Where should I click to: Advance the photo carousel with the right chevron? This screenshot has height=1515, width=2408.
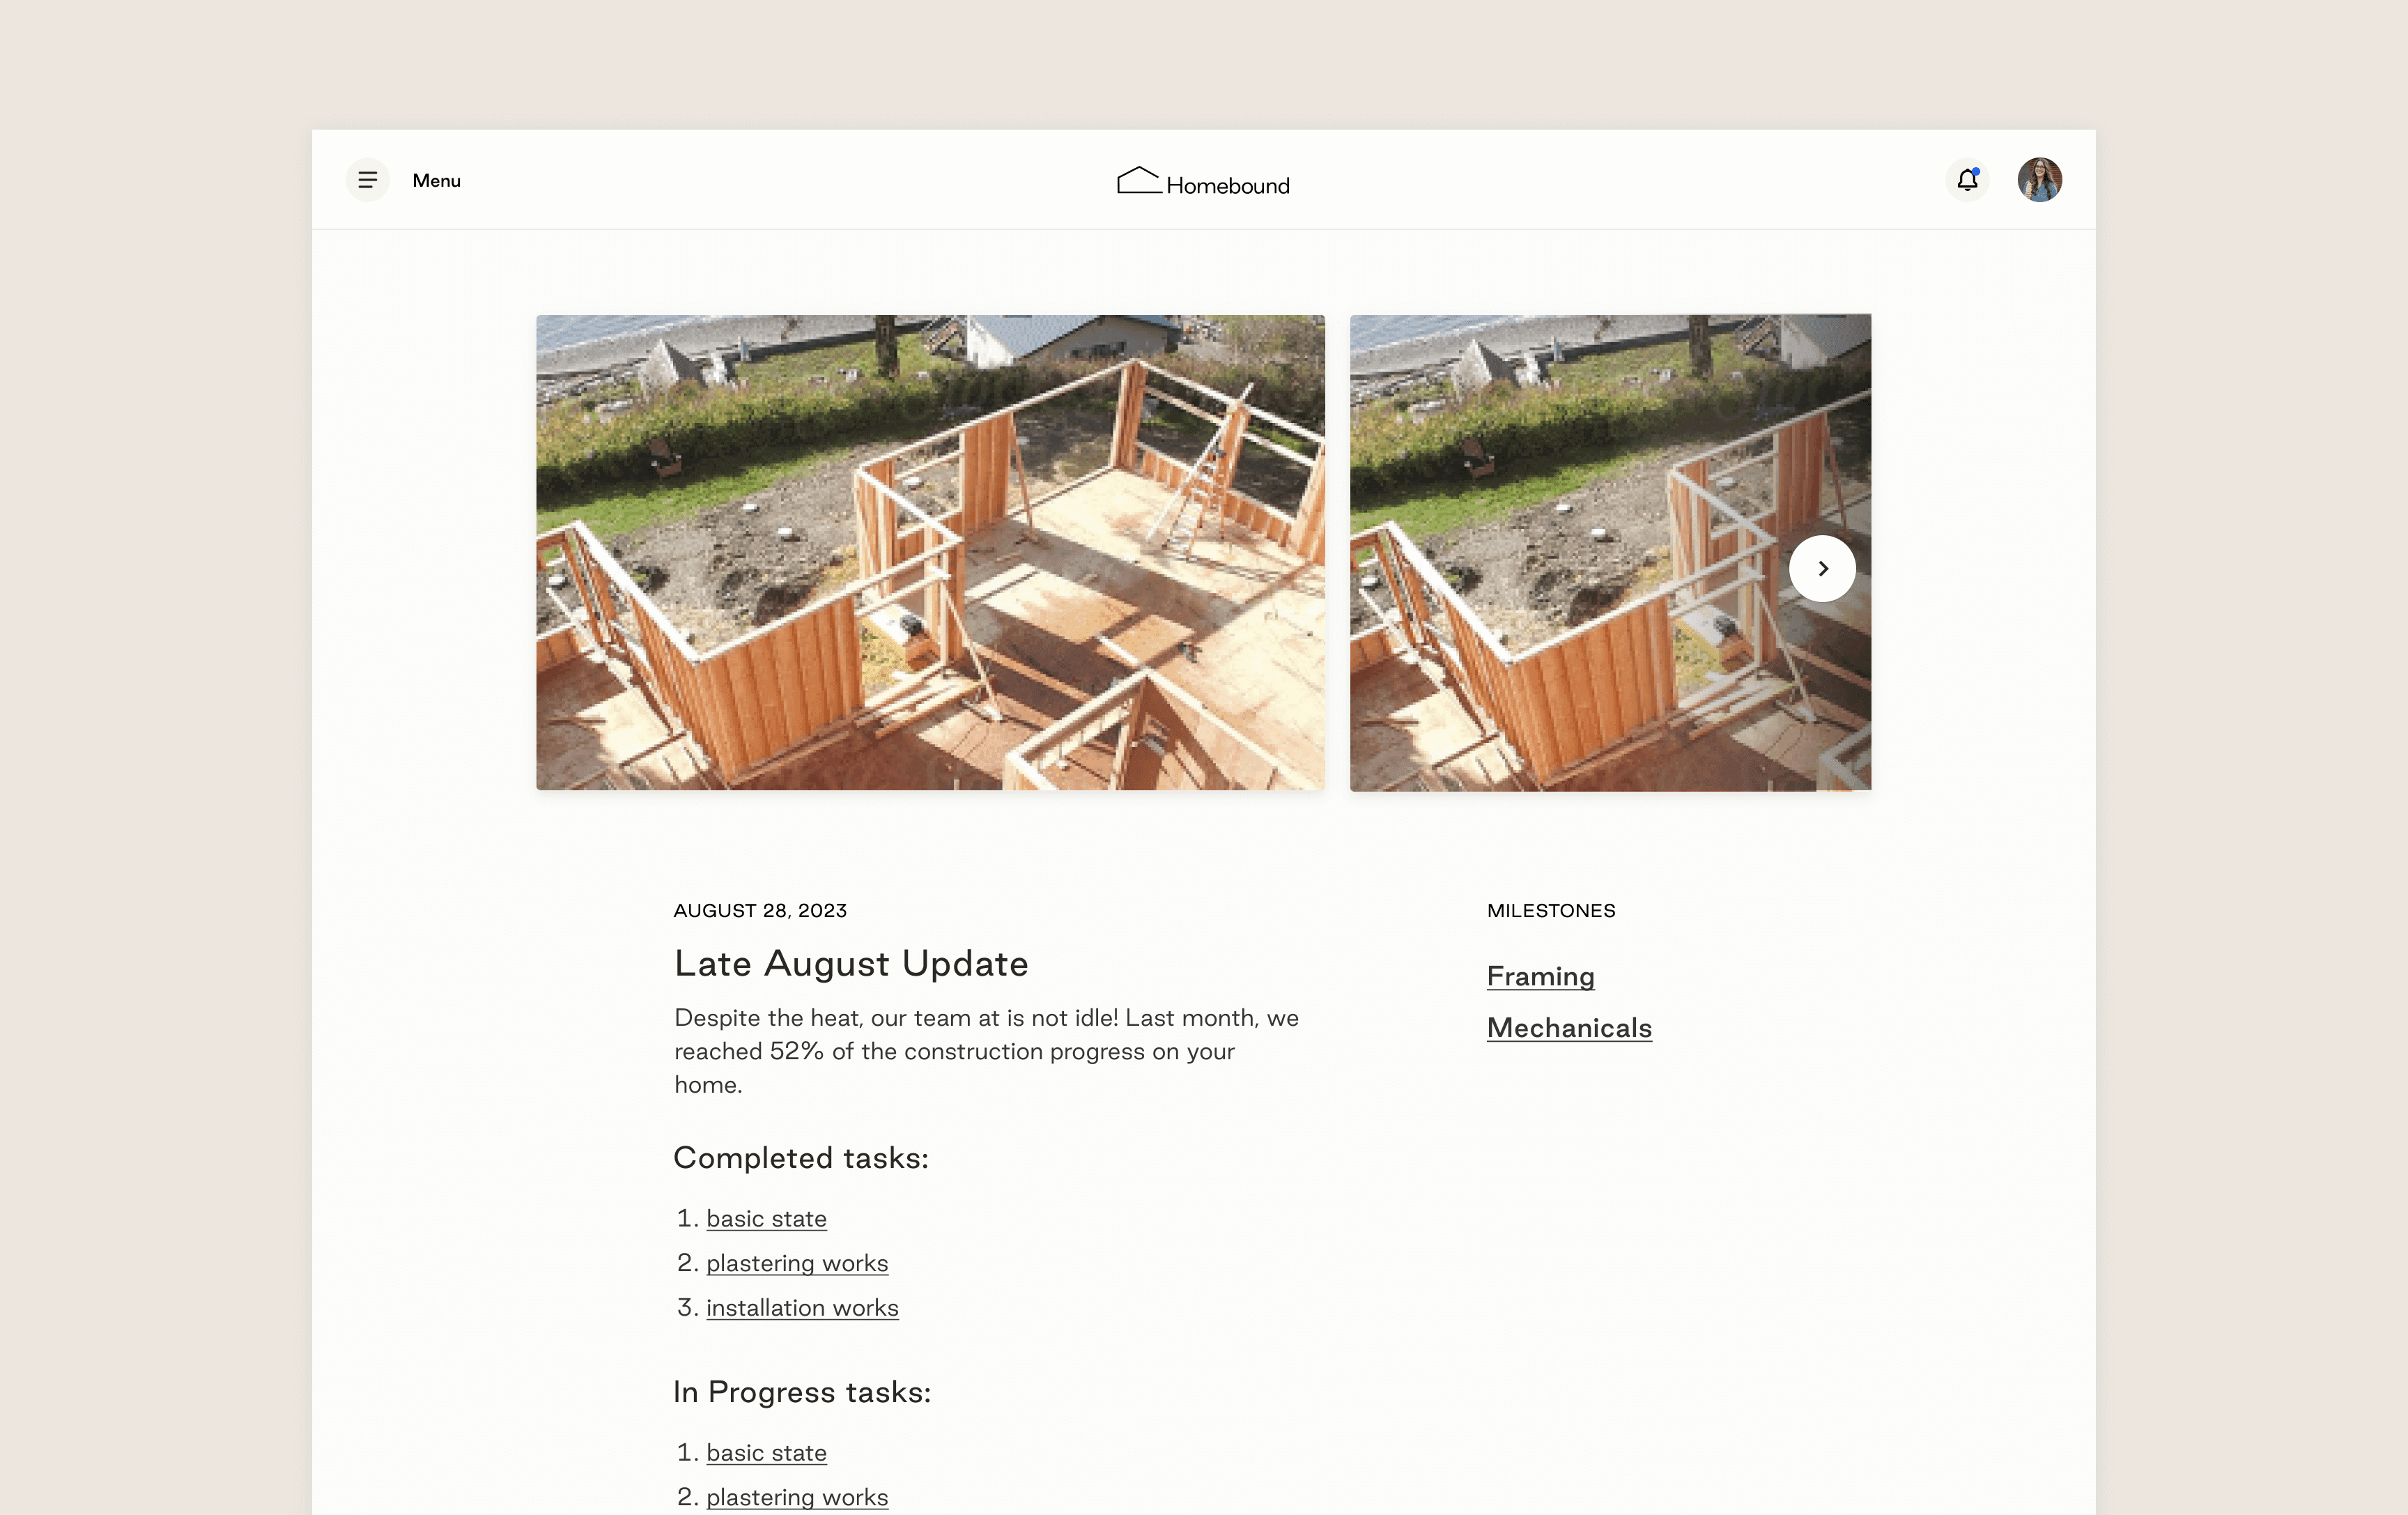coord(1822,568)
